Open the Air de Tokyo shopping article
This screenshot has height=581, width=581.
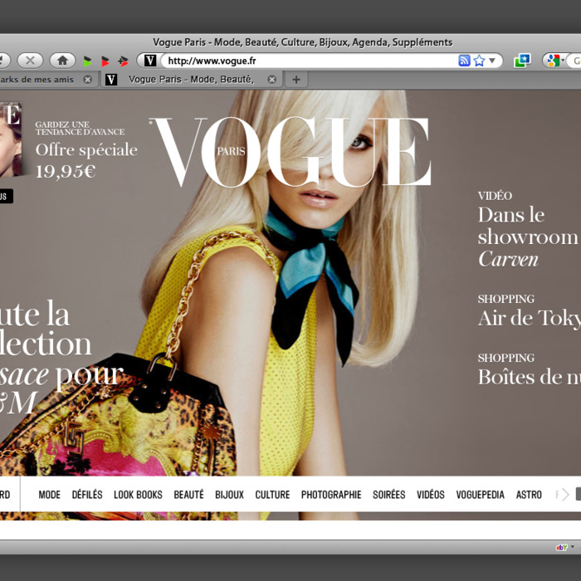tap(530, 318)
